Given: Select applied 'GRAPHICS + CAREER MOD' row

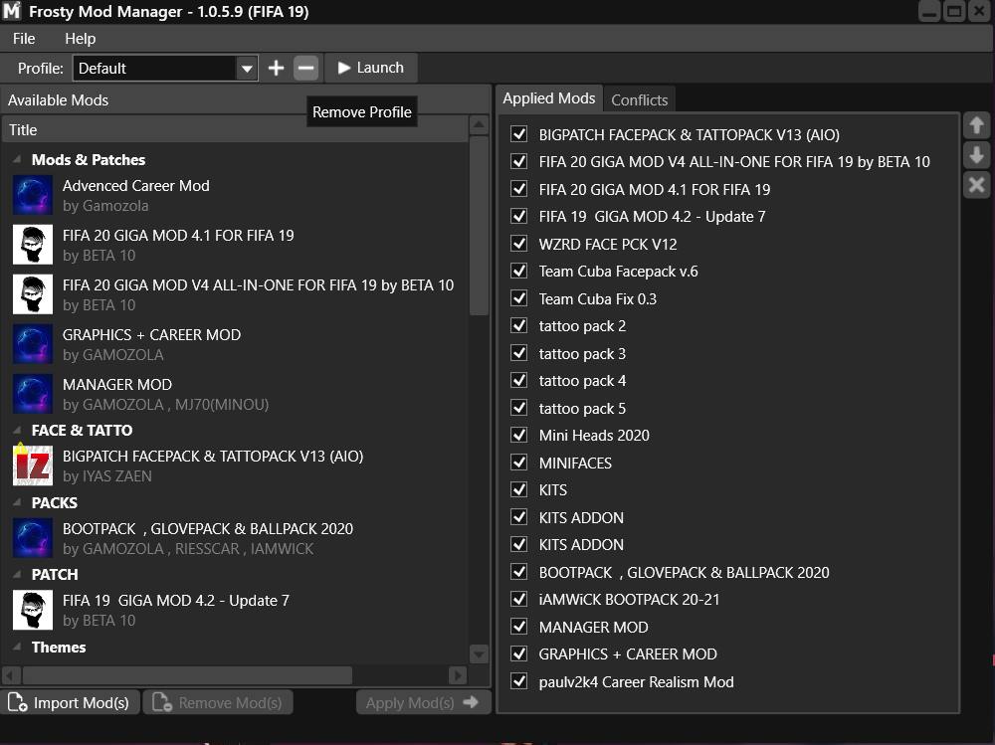Looking at the screenshot, I should (x=628, y=654).
